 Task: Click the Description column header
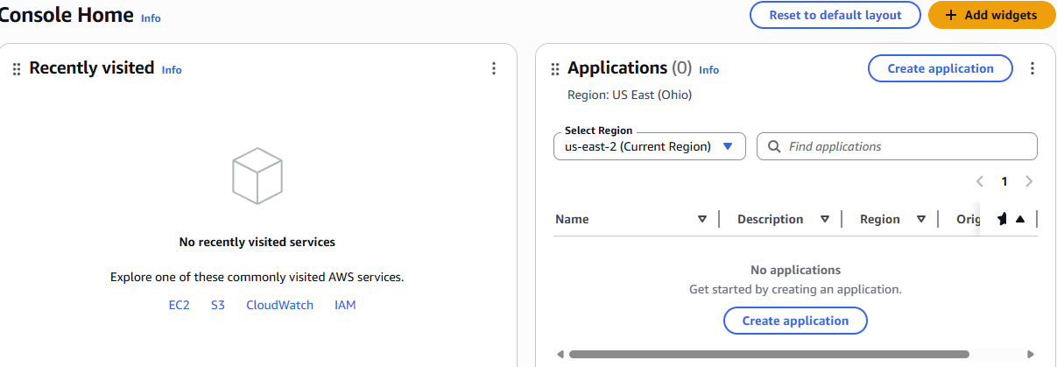point(770,219)
